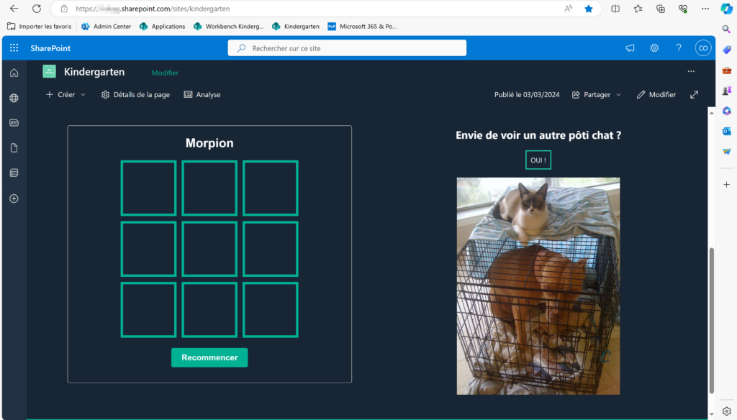
Task: Click Modifier with the pencil icon
Action: [x=656, y=94]
